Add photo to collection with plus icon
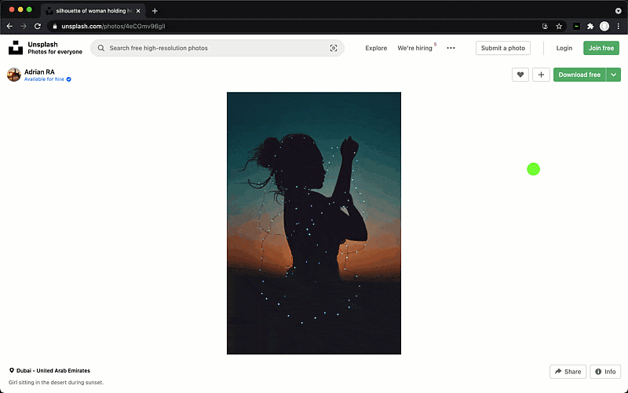 541,75
